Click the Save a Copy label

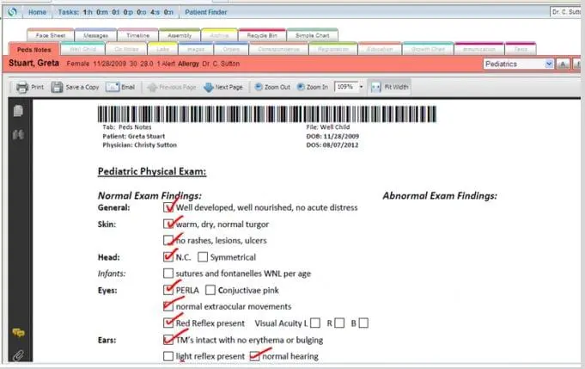(82, 87)
